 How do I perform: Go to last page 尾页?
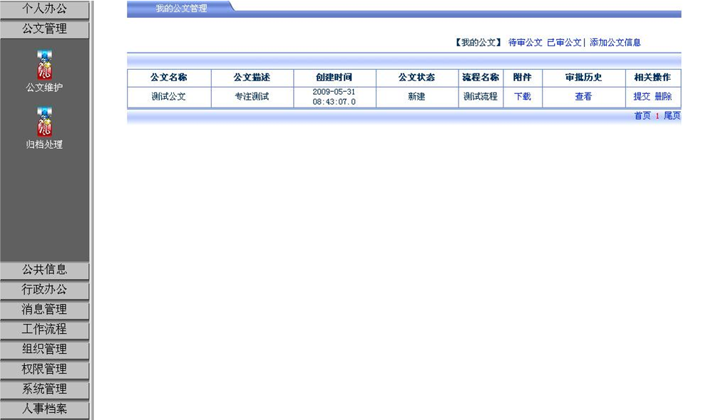[672, 116]
